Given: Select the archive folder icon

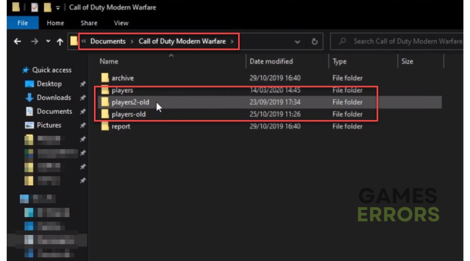Looking at the screenshot, I should [105, 78].
